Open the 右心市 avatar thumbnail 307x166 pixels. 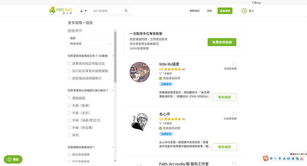click(140, 122)
